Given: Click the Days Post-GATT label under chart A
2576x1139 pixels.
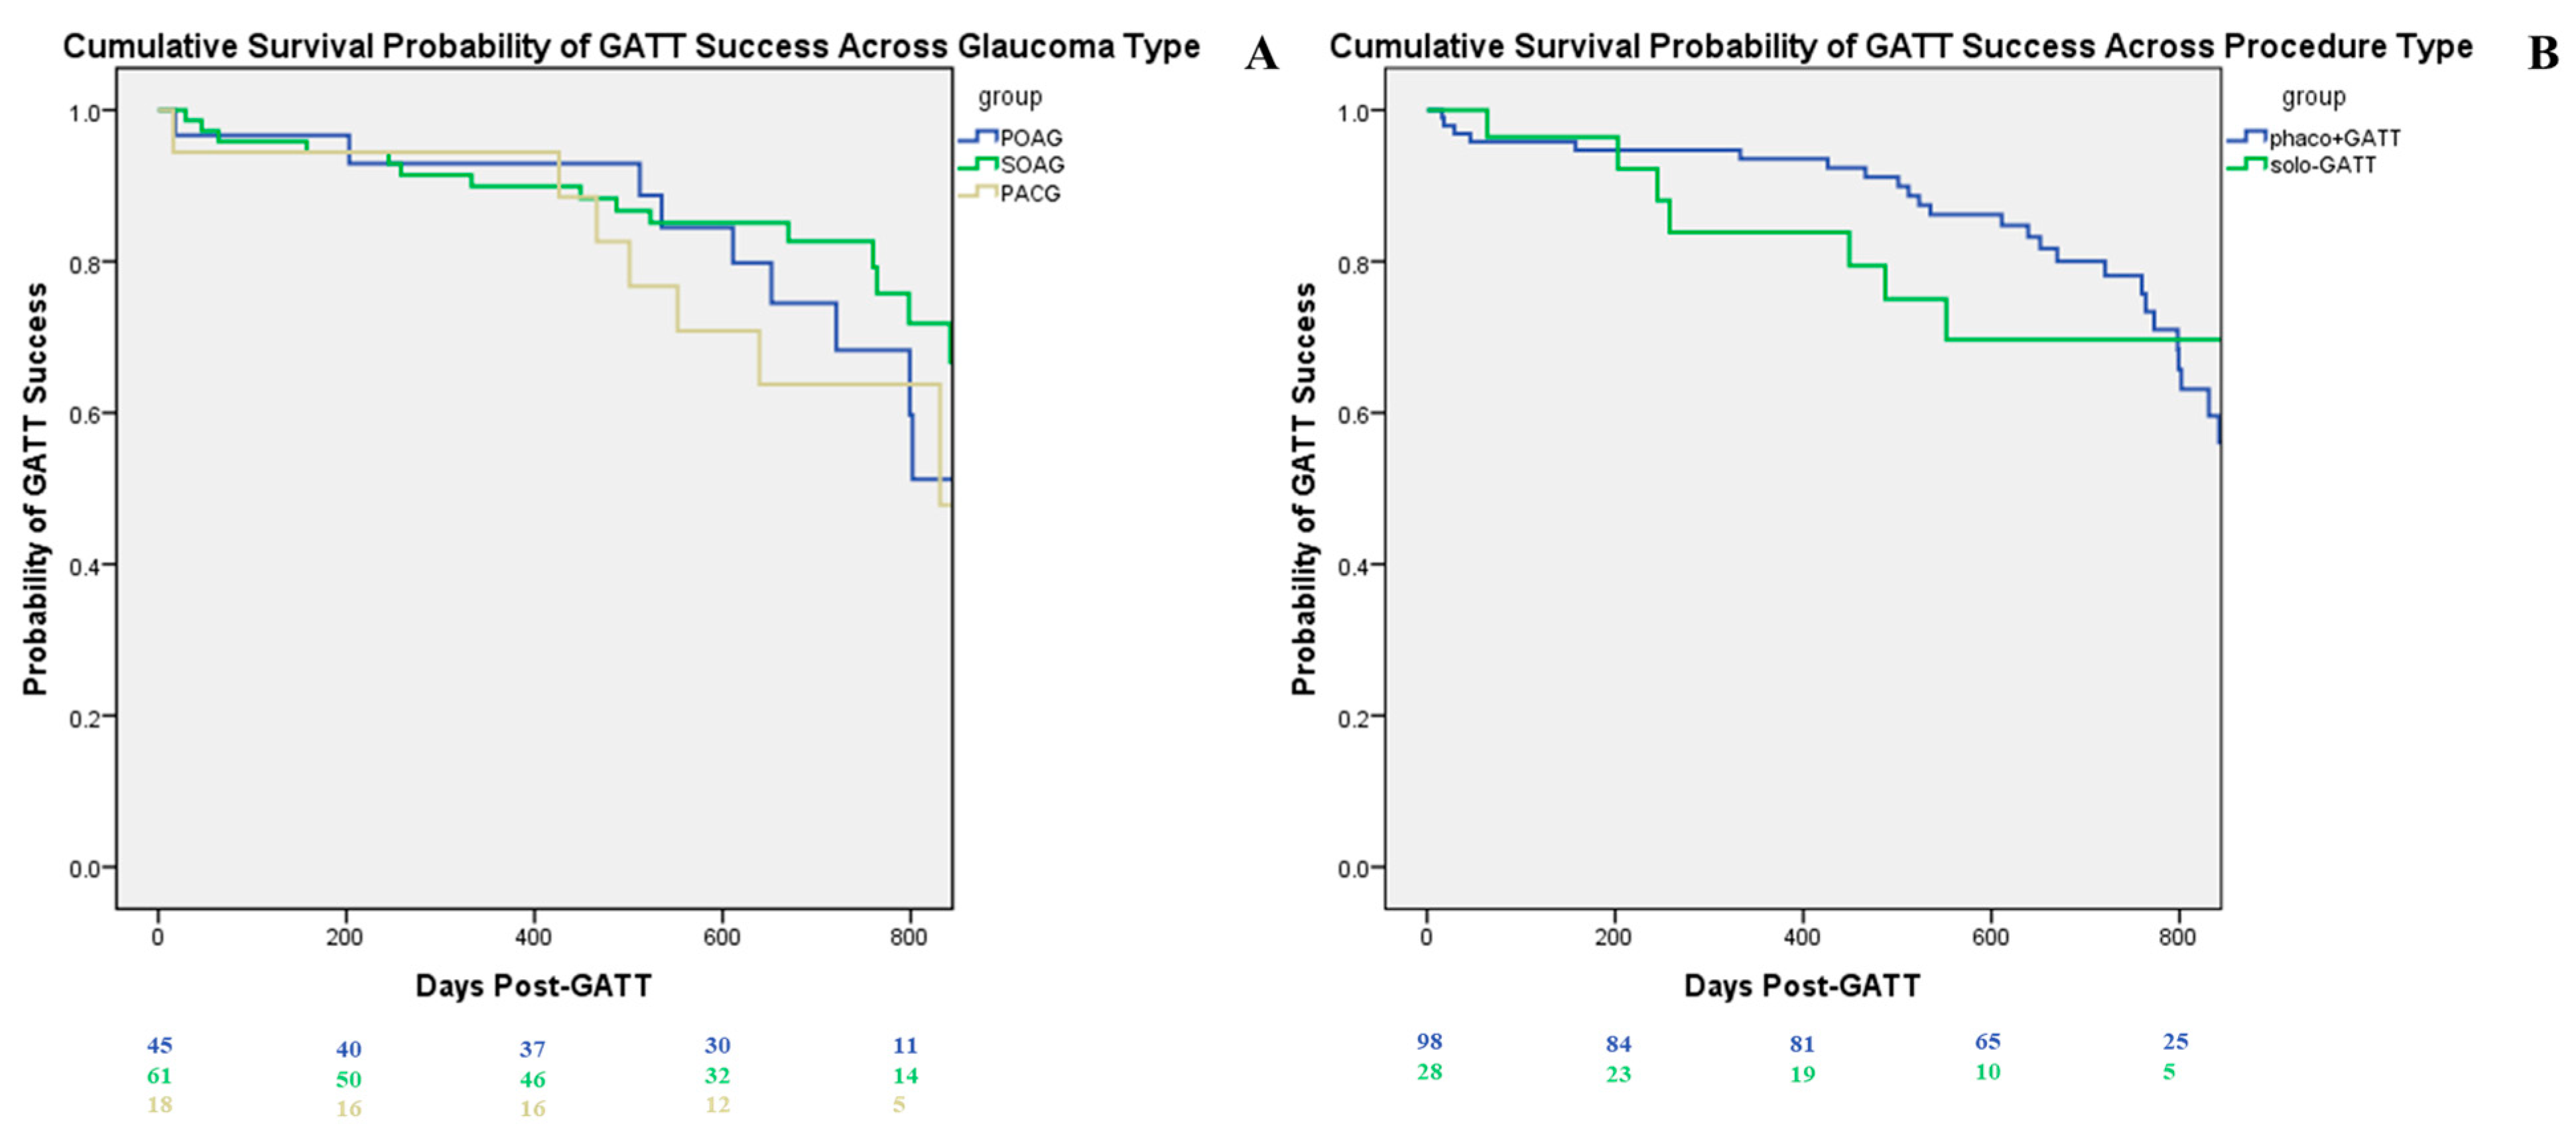Looking at the screenshot, I should tap(533, 986).
